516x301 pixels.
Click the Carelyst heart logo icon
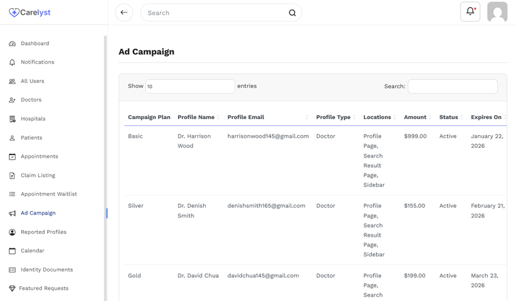(x=14, y=12)
